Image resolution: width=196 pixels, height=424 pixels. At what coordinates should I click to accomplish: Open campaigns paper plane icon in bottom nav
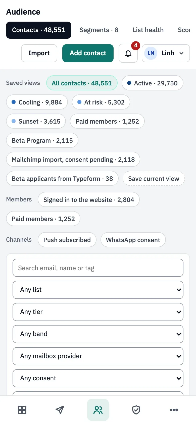(60, 410)
